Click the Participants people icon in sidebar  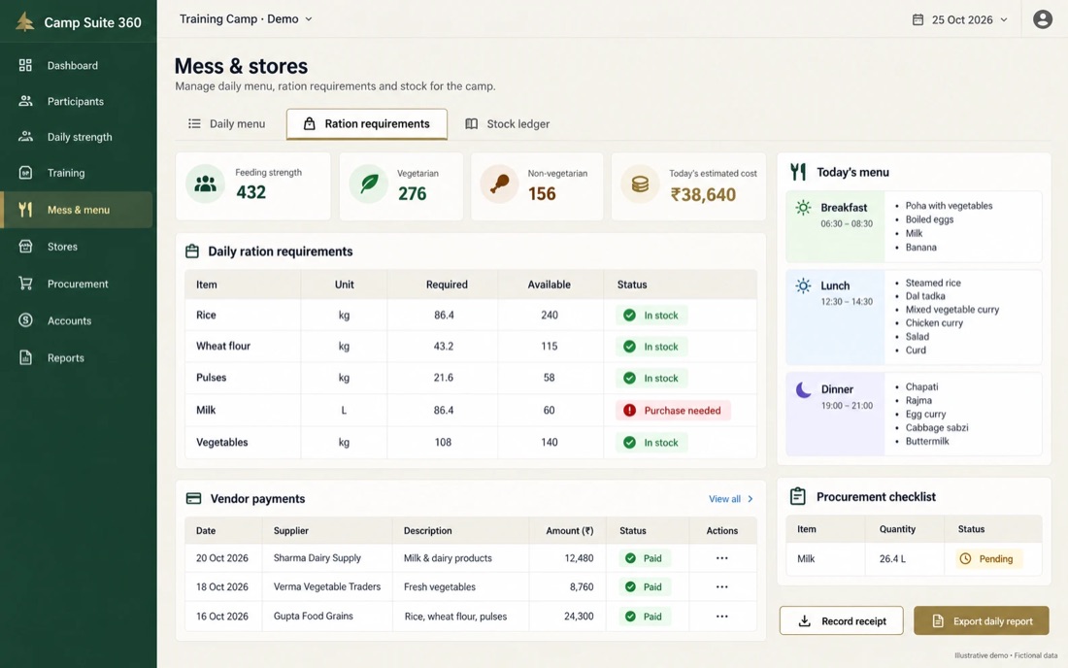tap(25, 101)
